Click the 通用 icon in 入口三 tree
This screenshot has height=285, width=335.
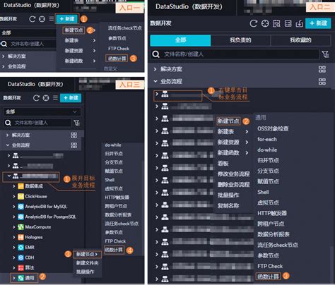(x=21, y=278)
